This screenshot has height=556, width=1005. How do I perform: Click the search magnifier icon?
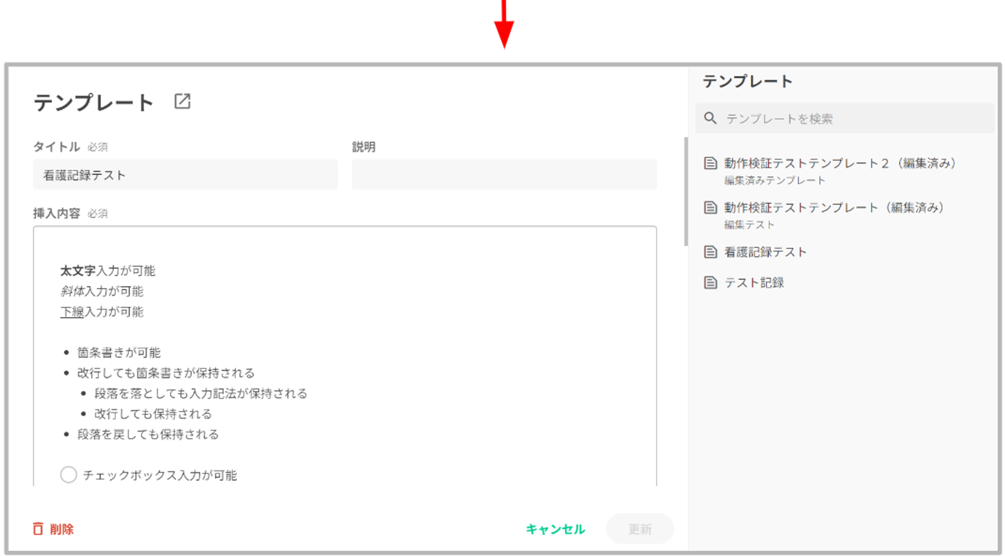pos(710,118)
